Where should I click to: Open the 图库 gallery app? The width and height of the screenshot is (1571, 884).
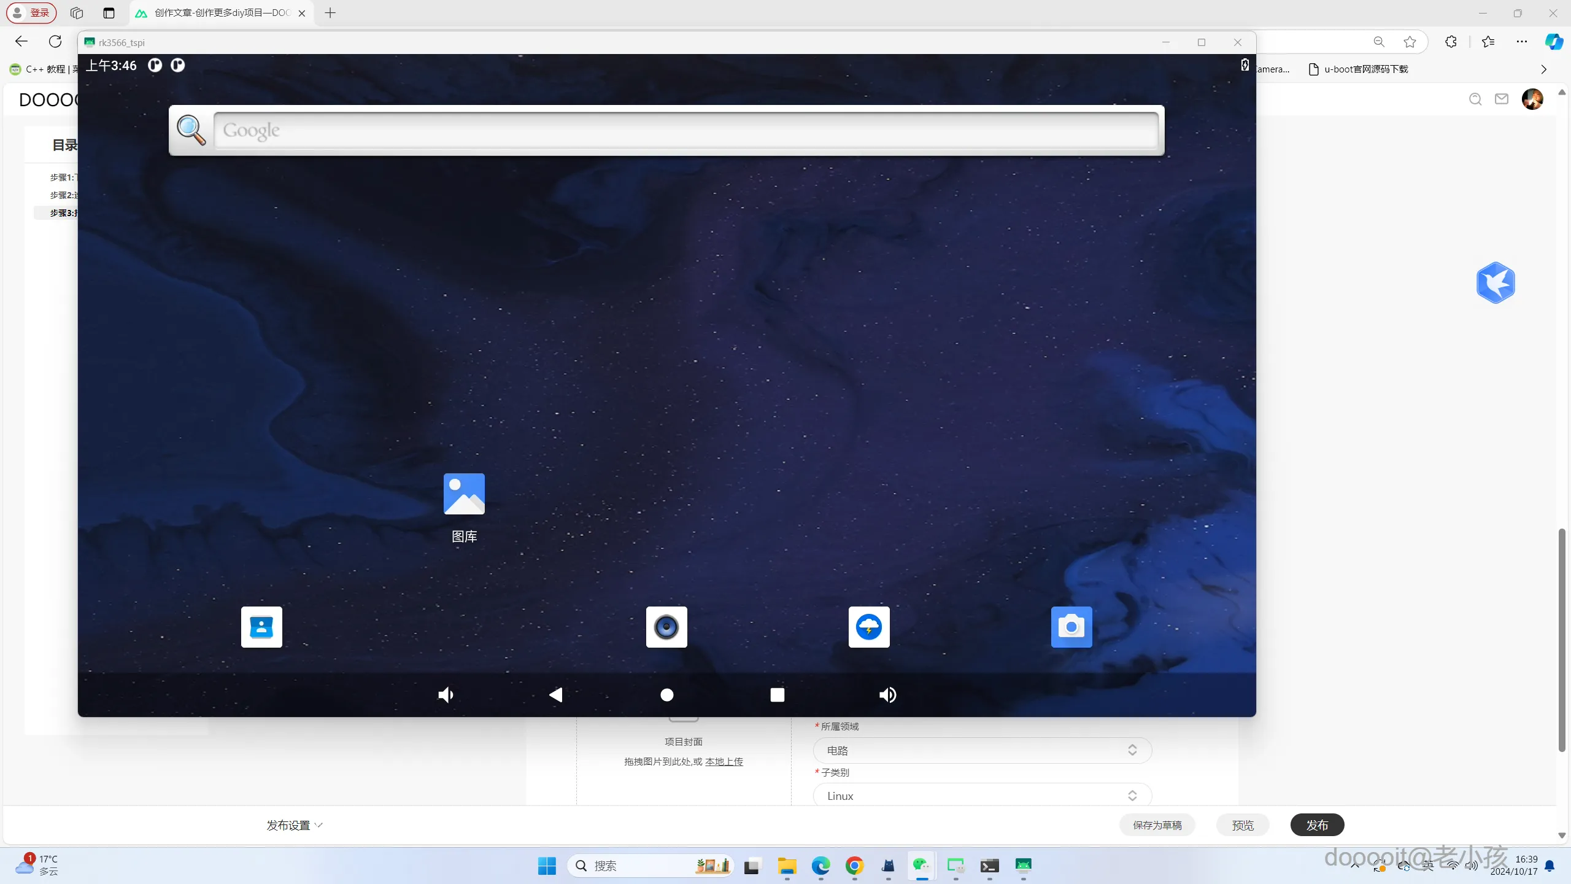click(464, 494)
